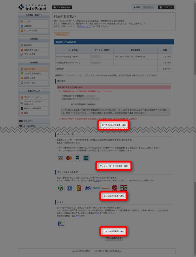Open ニュース in the sidebar
This screenshot has height=257, width=196.
tap(34, 21)
